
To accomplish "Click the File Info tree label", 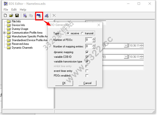I will click(x=16, y=21).
